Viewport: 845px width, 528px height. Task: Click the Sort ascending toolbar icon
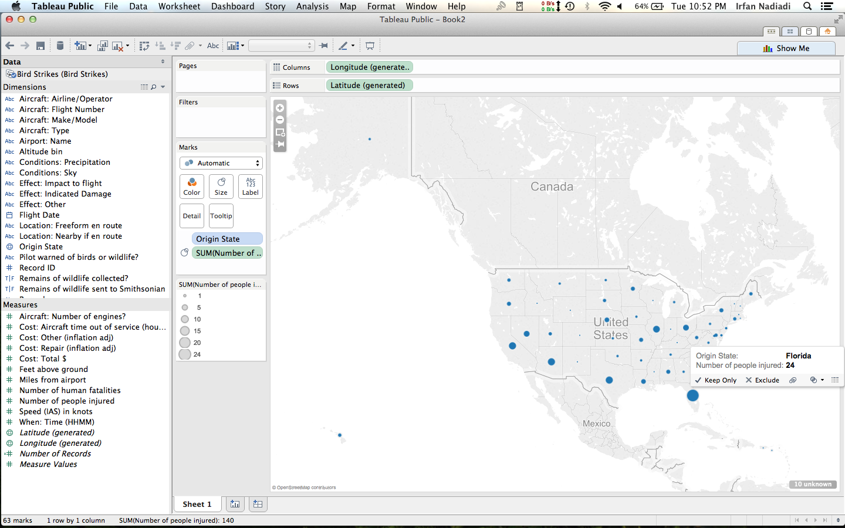point(160,46)
